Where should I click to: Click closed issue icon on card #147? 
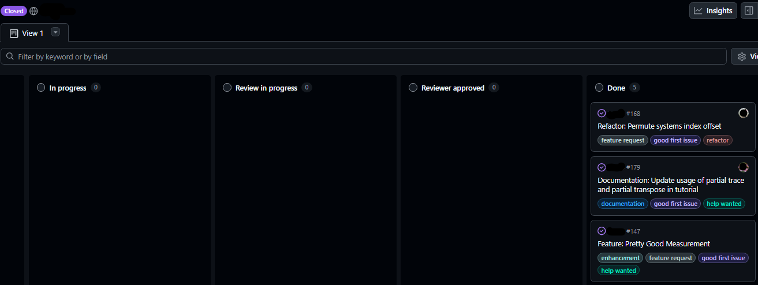(x=602, y=231)
